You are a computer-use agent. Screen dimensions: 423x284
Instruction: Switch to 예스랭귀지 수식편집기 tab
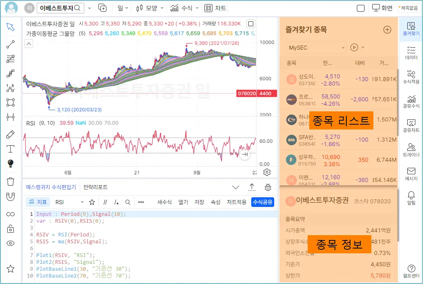[51, 187]
